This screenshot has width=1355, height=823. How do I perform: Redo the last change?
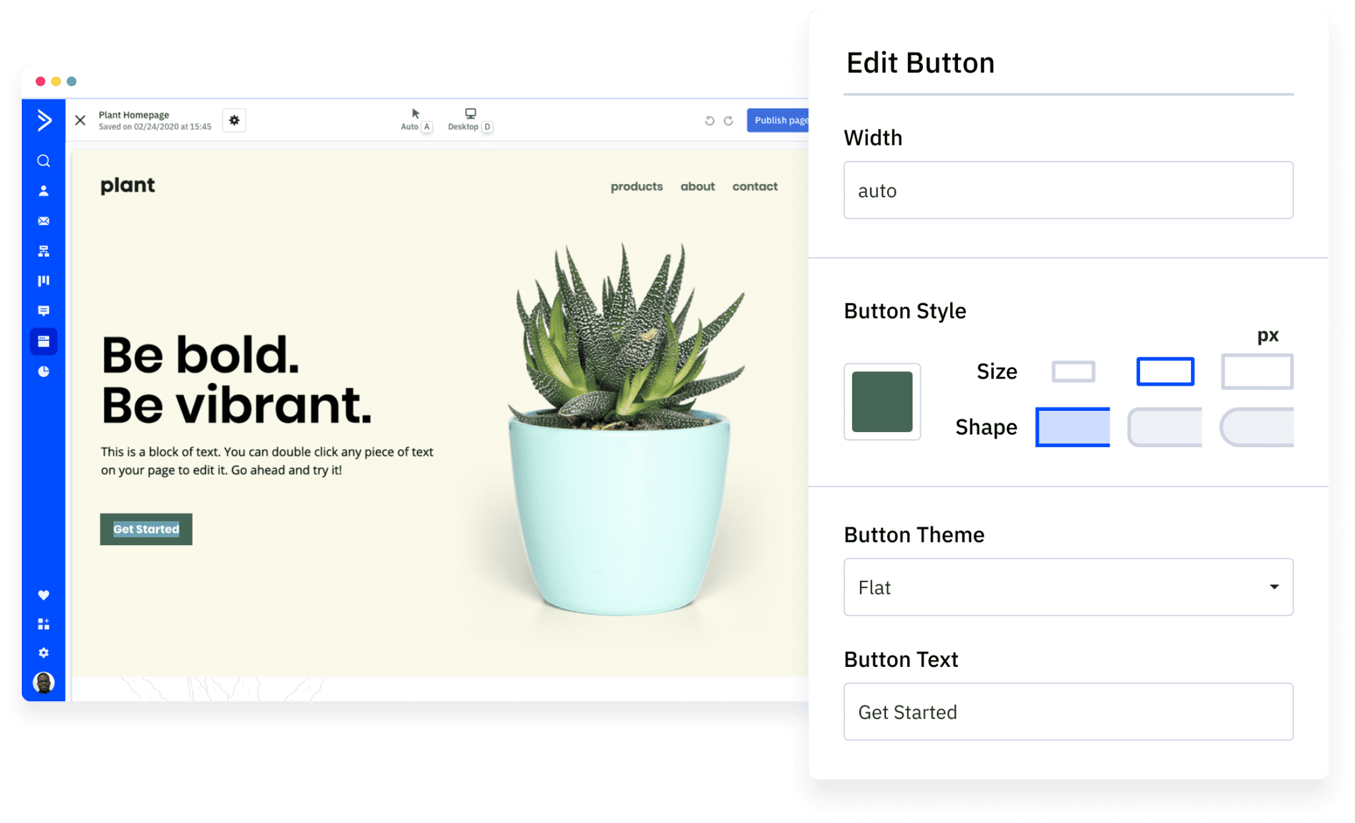(x=728, y=120)
